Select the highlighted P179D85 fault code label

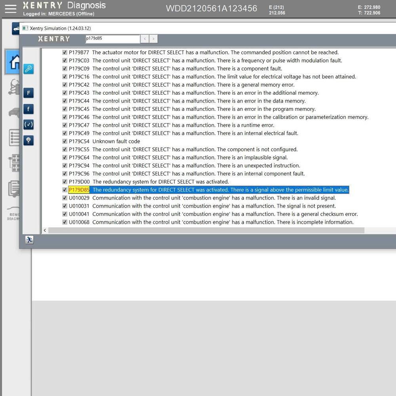pos(79,190)
